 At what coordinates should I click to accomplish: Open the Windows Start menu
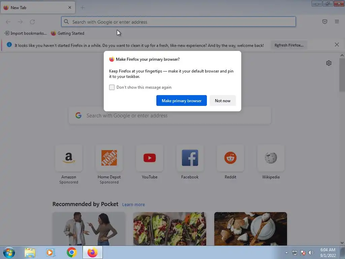[9, 252]
